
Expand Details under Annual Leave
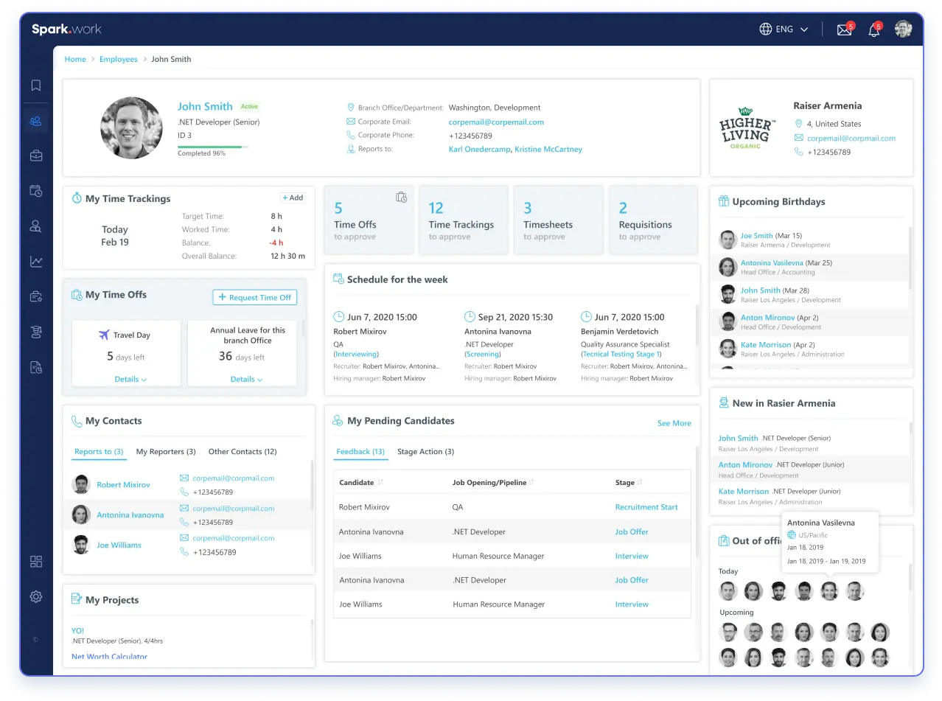[x=246, y=379]
